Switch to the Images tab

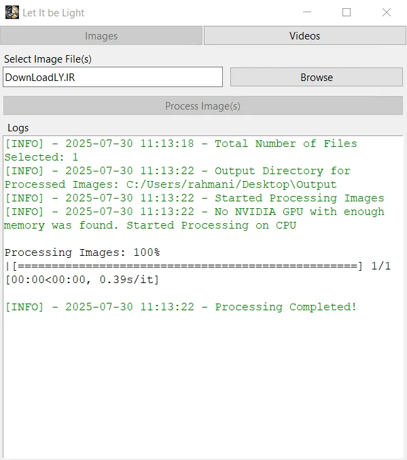point(101,36)
